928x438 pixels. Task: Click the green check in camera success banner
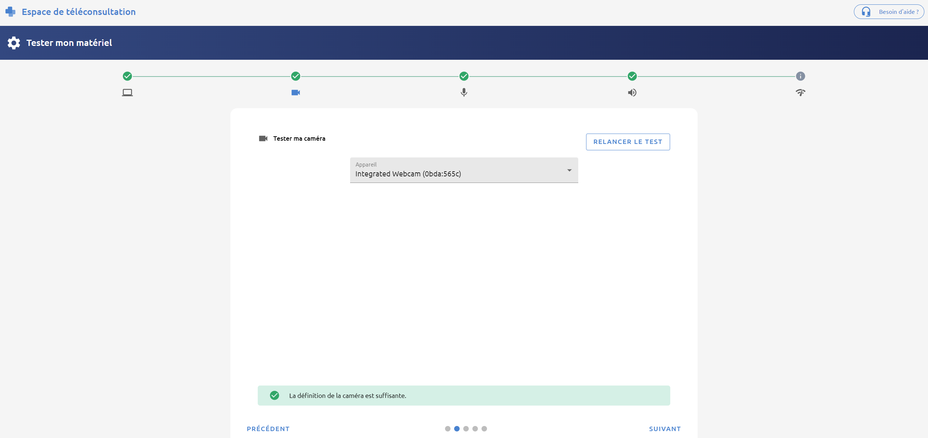275,395
